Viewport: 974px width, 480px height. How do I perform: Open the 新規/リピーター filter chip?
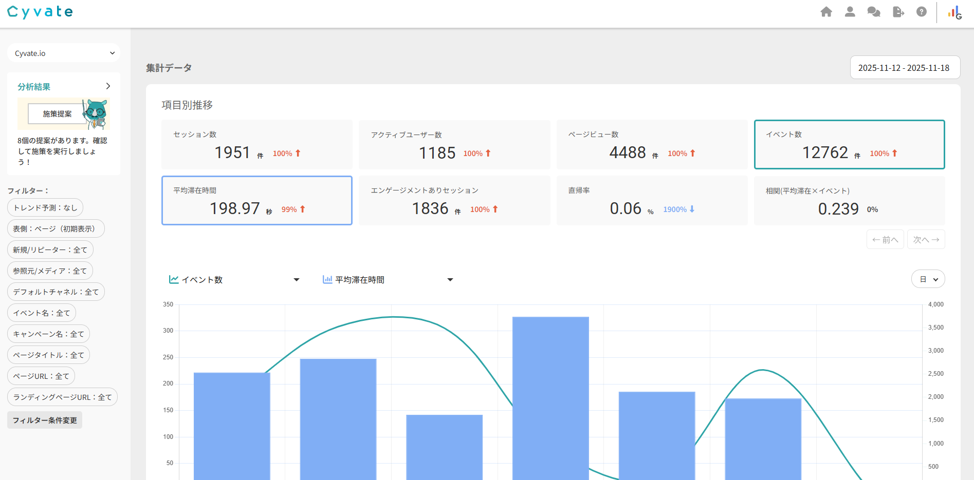tap(50, 249)
